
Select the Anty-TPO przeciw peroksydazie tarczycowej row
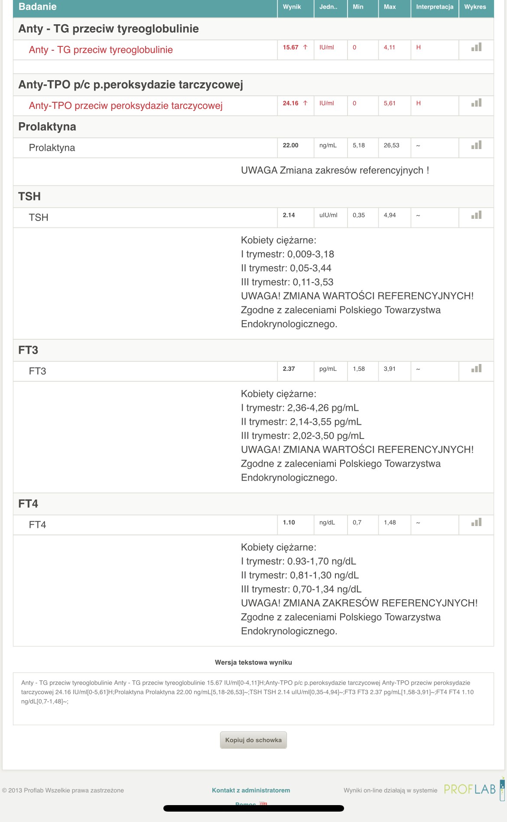(126, 106)
